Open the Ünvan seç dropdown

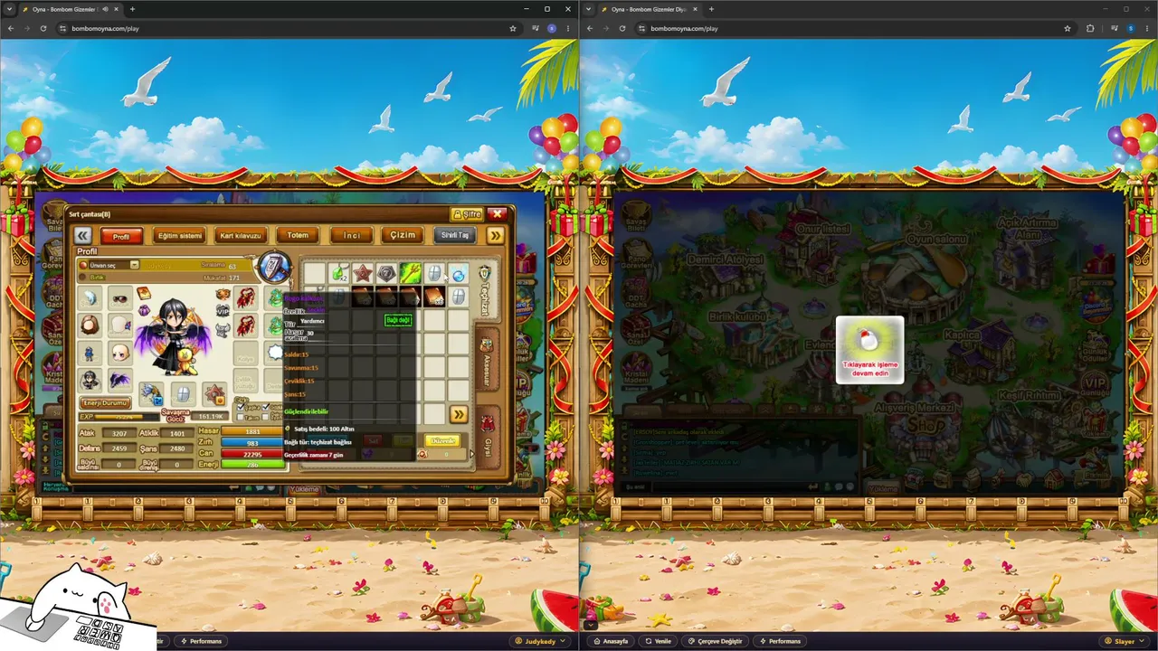[x=134, y=265]
